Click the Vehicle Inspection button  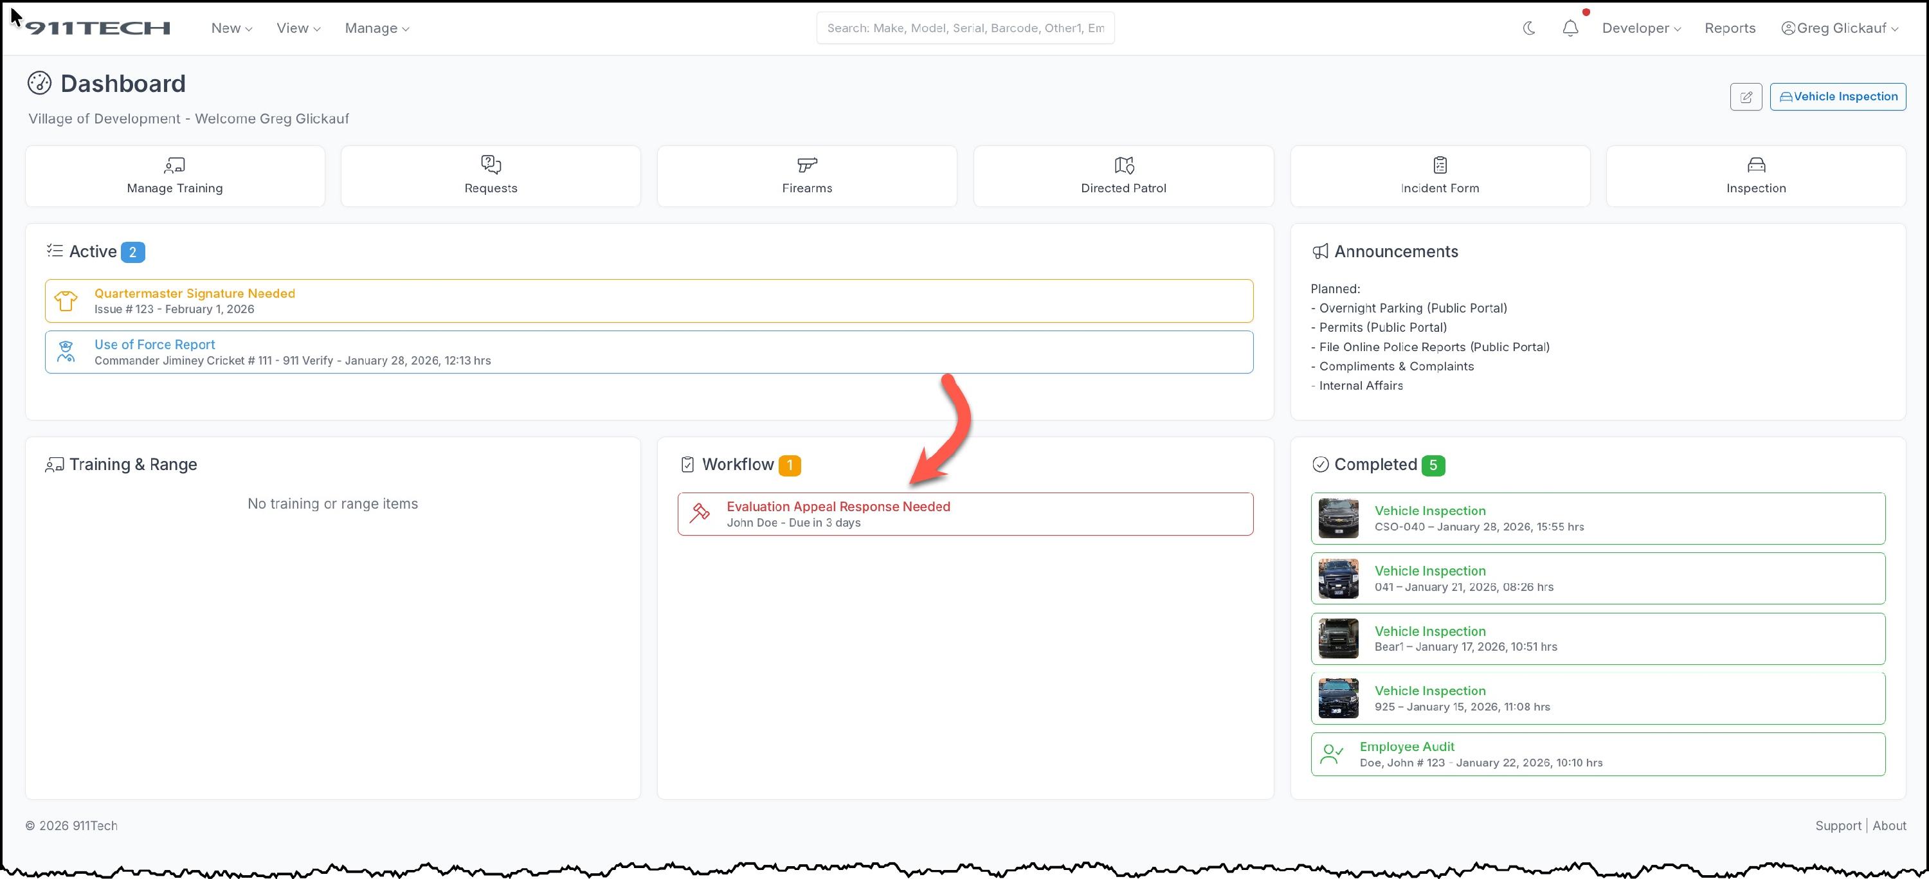1837,96
